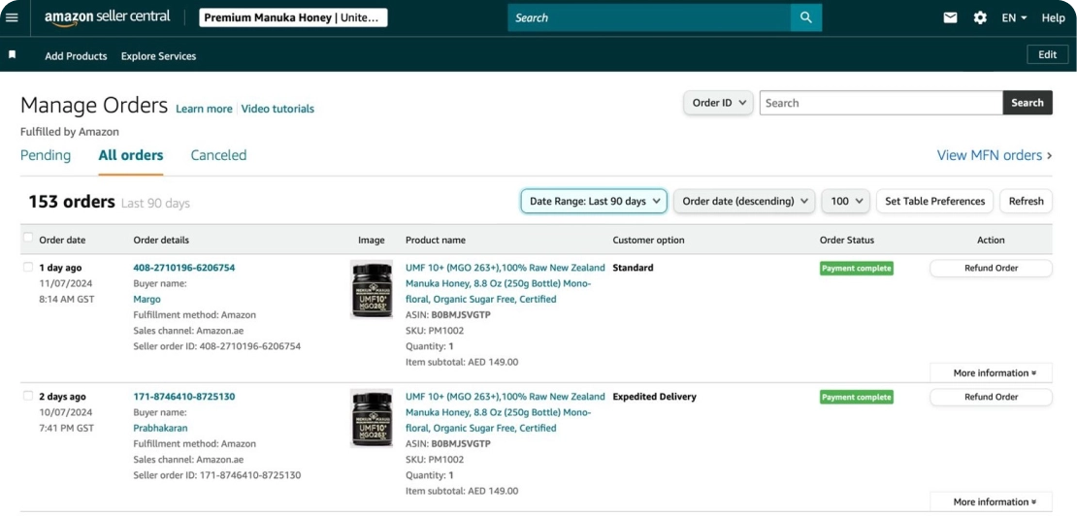The height and width of the screenshot is (516, 1077).
Task: Open the Learn more link
Action: pyautogui.click(x=204, y=109)
